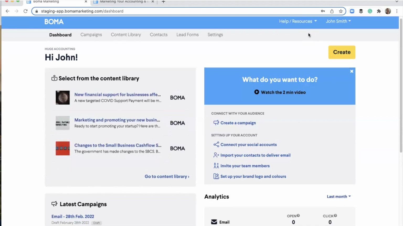Click the email envelope icon in Analytics
This screenshot has height=226, width=403.
pos(214,222)
